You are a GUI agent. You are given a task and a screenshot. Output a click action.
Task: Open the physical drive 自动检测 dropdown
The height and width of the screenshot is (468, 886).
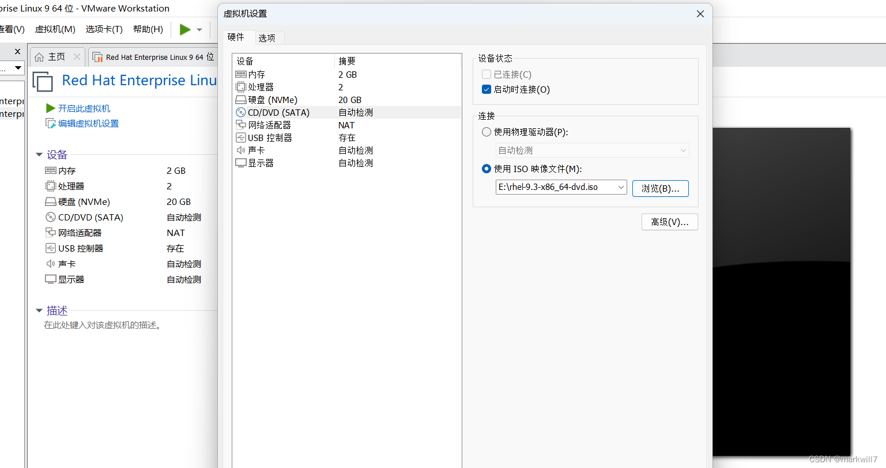point(592,150)
